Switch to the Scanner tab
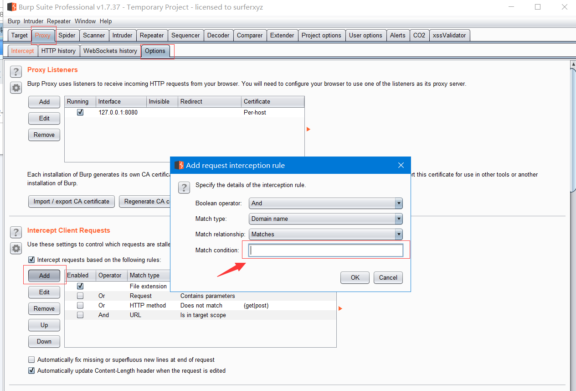The height and width of the screenshot is (391, 576). 94,35
